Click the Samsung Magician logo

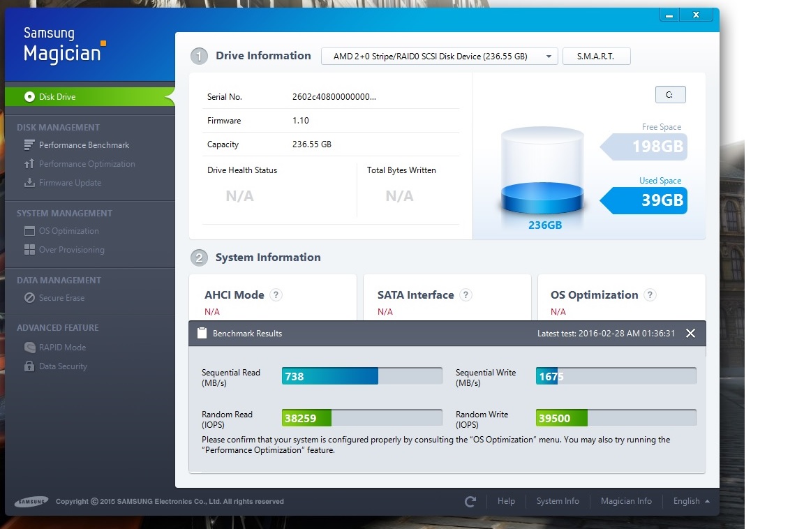click(65, 45)
